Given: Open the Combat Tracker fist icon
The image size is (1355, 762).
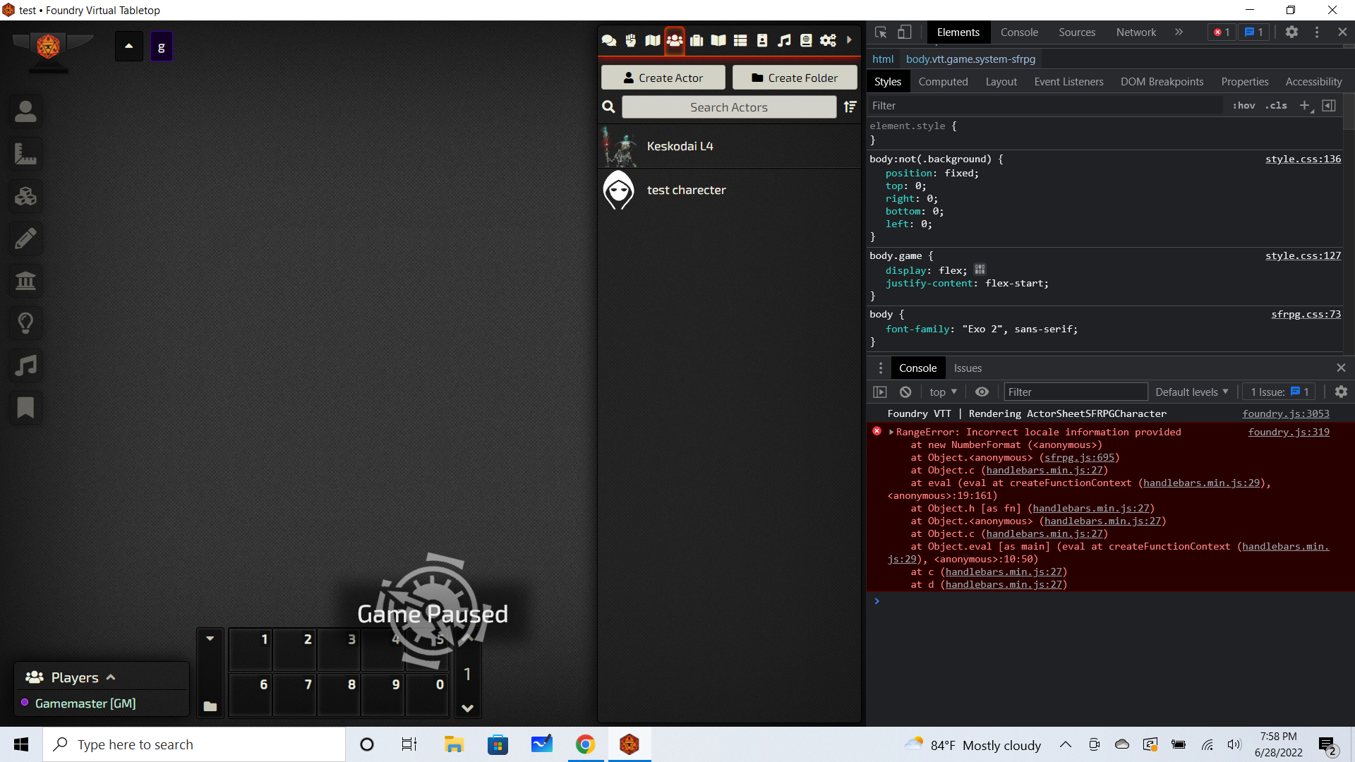Looking at the screenshot, I should pos(630,40).
